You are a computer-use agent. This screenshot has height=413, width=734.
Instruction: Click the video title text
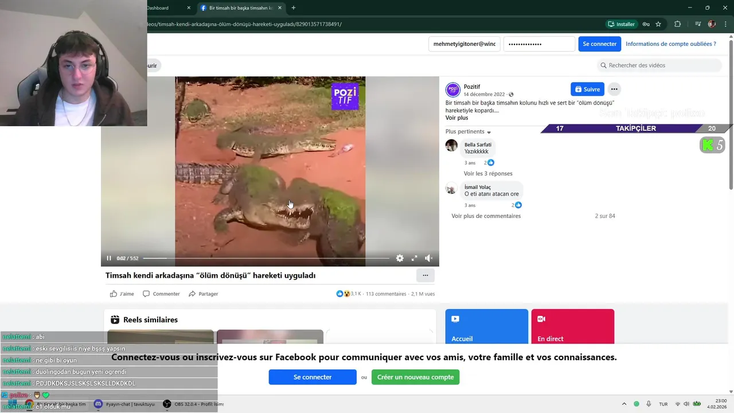click(x=210, y=275)
